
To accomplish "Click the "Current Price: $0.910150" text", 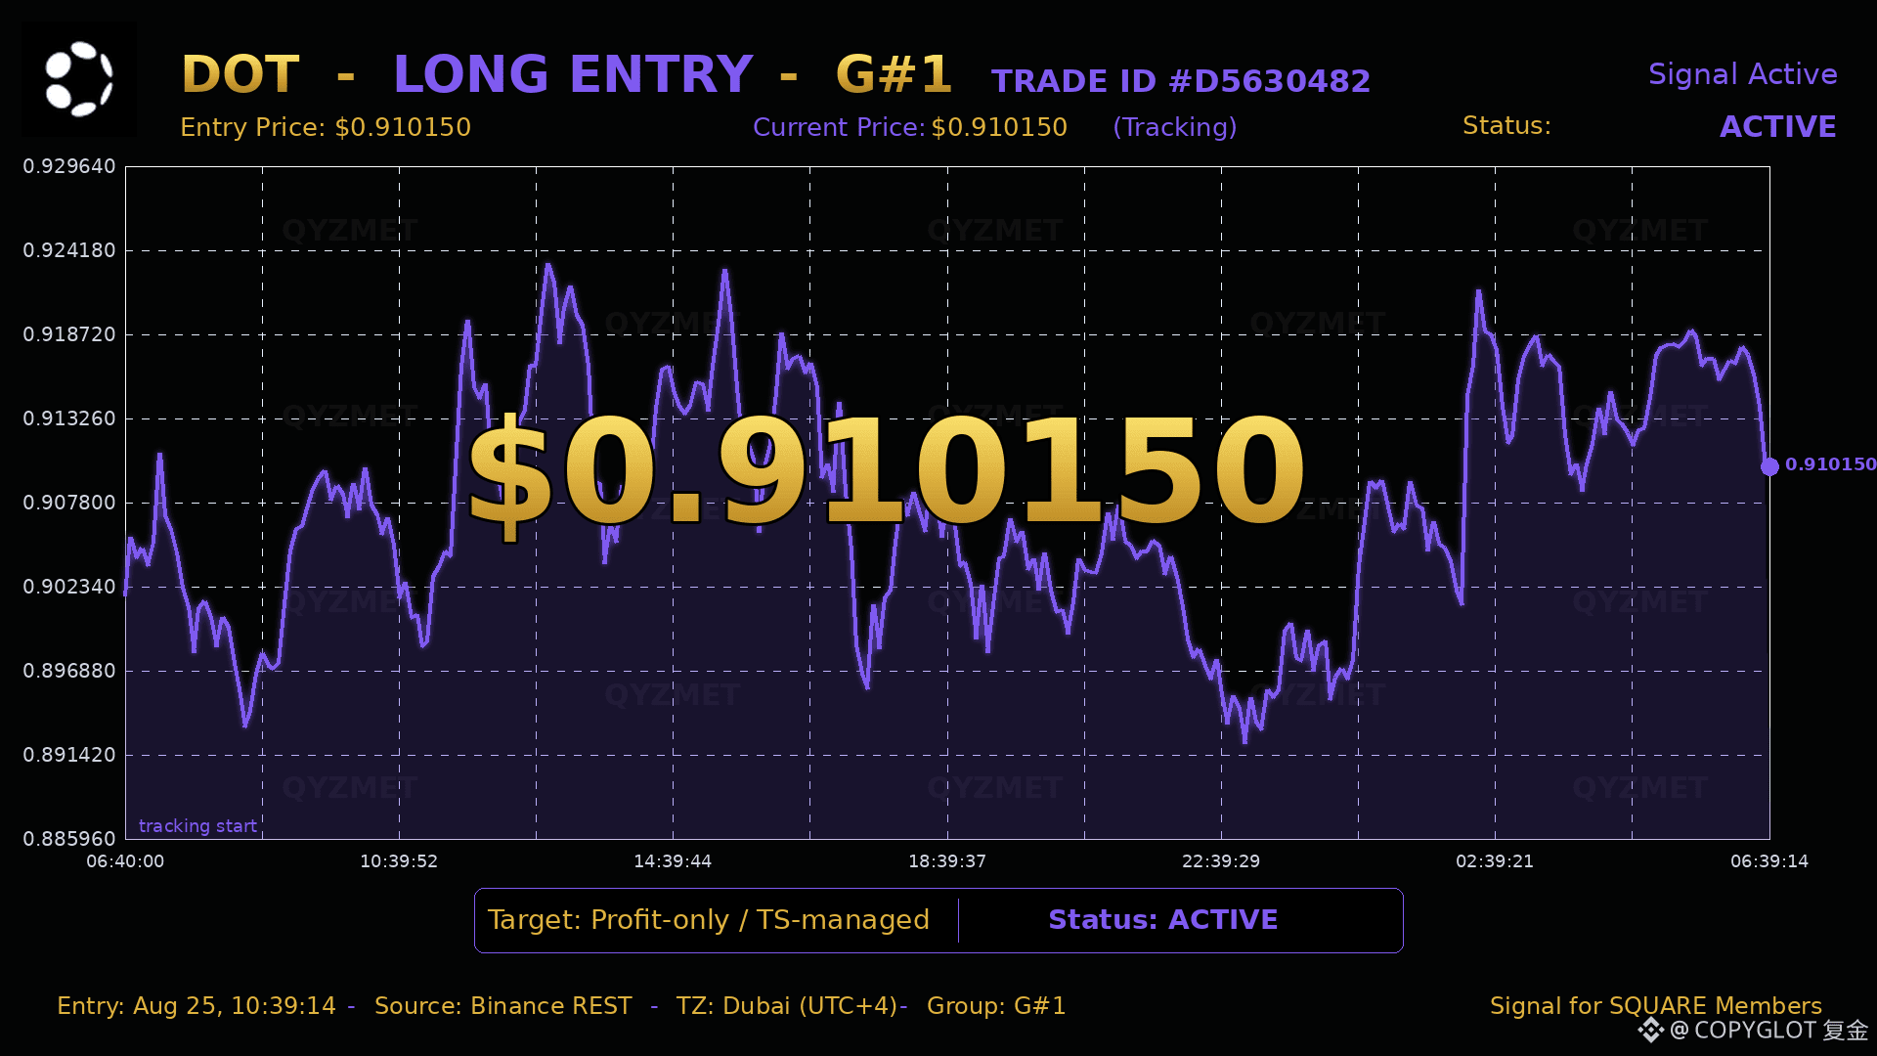I will (910, 127).
